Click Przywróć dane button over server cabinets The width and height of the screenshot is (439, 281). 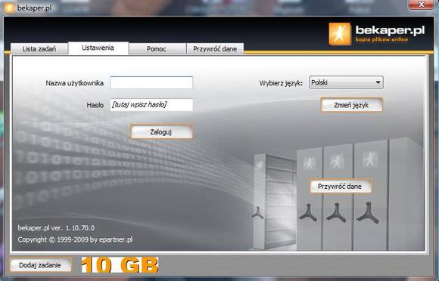pos(340,187)
